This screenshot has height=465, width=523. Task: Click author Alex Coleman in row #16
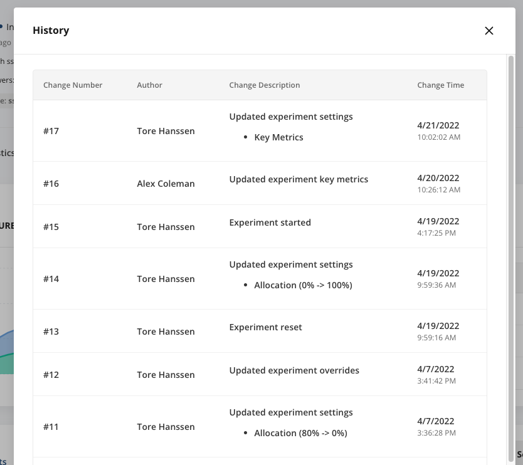pos(166,184)
